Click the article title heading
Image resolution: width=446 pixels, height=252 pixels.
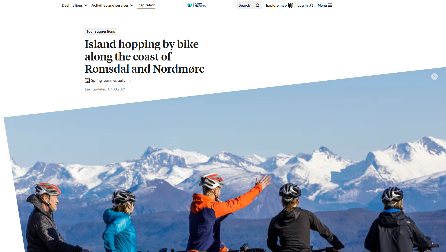point(145,57)
